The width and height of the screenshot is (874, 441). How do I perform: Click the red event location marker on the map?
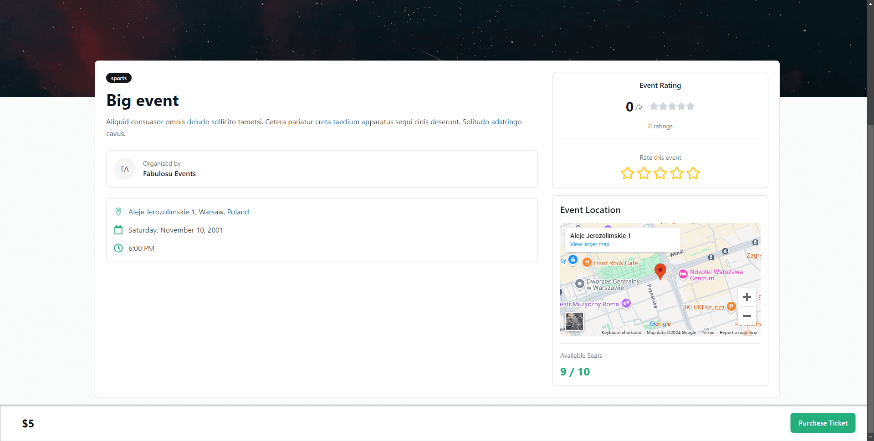pos(661,271)
